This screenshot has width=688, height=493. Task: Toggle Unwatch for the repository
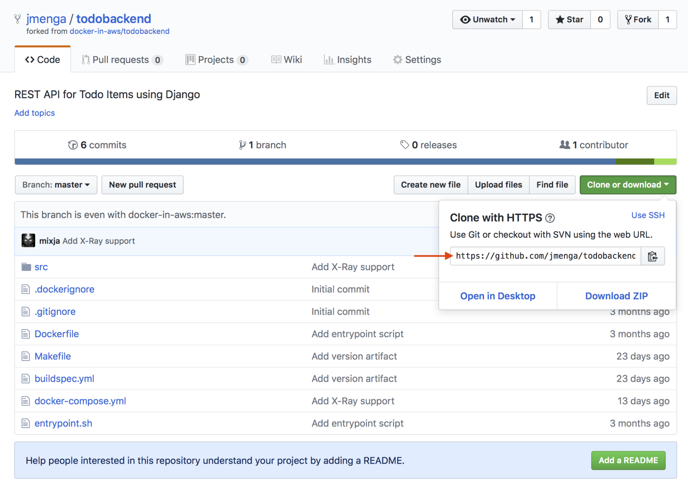click(487, 19)
